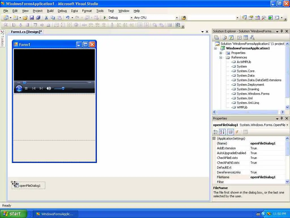Click the Find in Files icon
Screen dimensions: 290x218
[x=184, y=18]
